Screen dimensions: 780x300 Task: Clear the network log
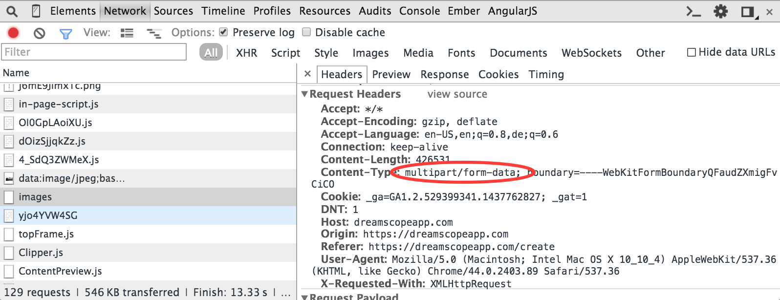[39, 33]
